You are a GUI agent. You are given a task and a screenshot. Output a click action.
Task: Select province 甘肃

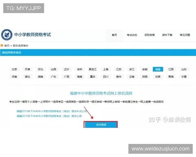[x=158, y=77]
